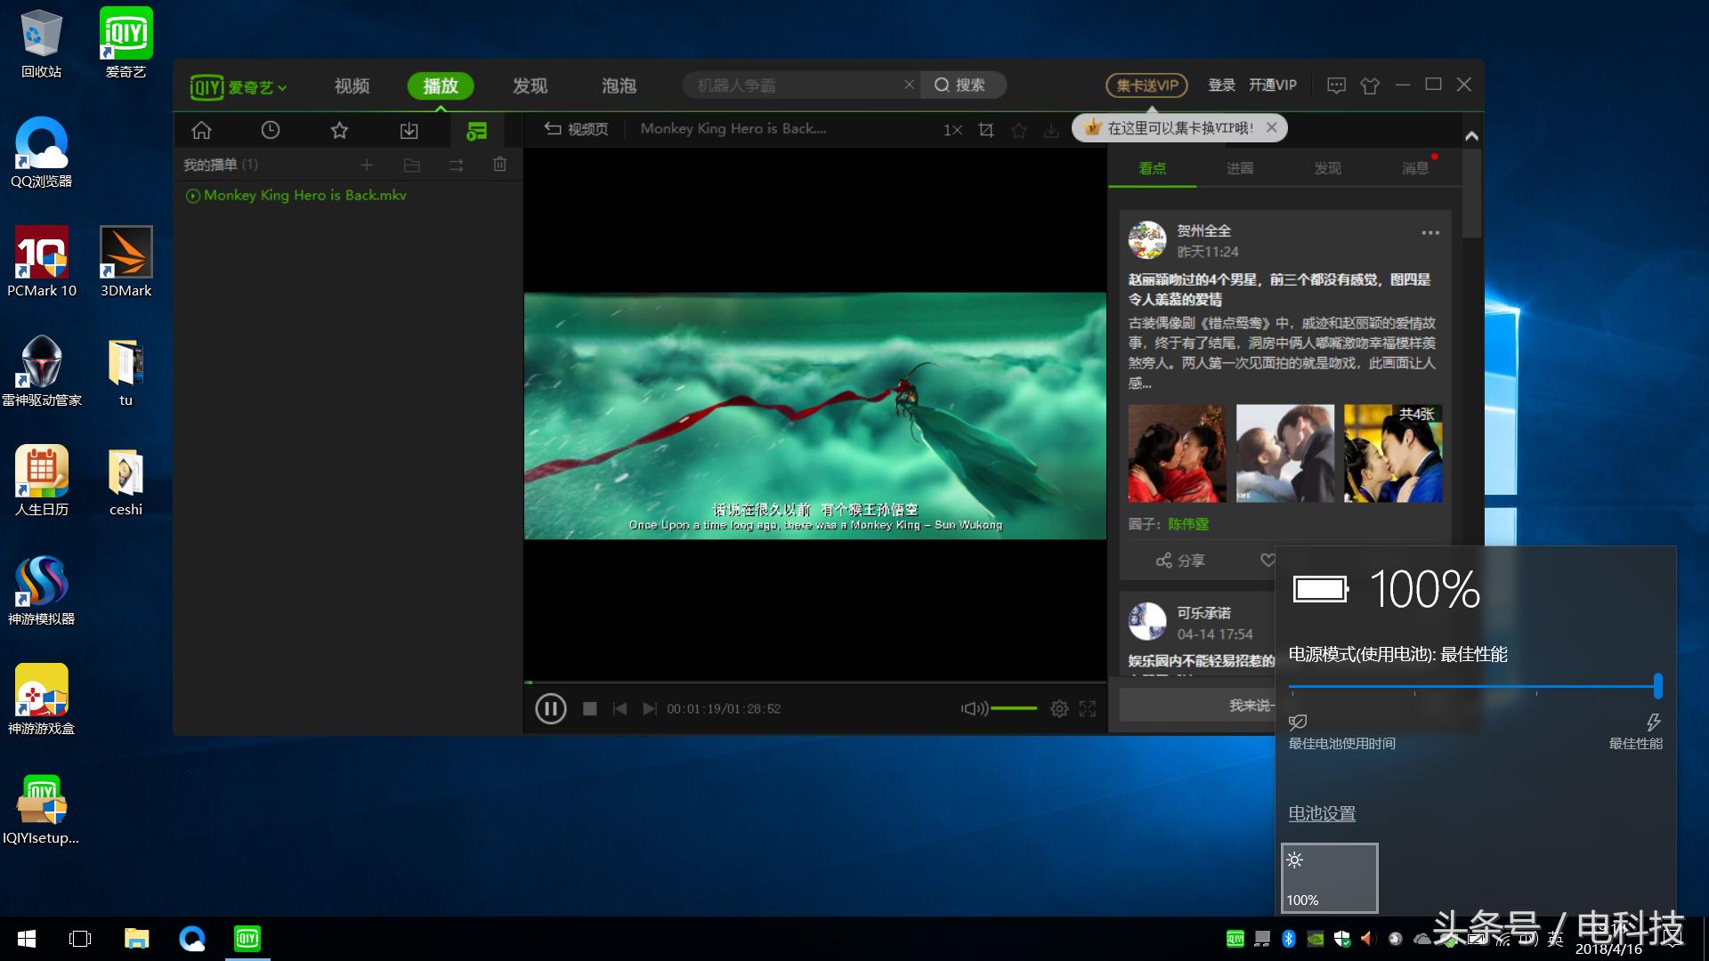Click the download icon next to video title
The height and width of the screenshot is (961, 1709).
point(1053,130)
